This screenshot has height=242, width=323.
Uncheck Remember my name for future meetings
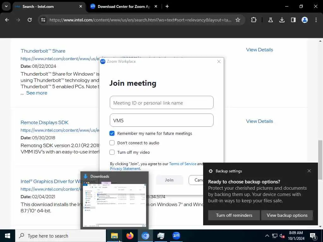pyautogui.click(x=112, y=133)
